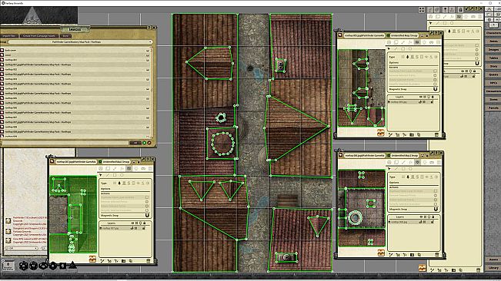Toggle Magnetic Snap in rooftop 007 window
The image size is (501, 281).
tap(147, 216)
